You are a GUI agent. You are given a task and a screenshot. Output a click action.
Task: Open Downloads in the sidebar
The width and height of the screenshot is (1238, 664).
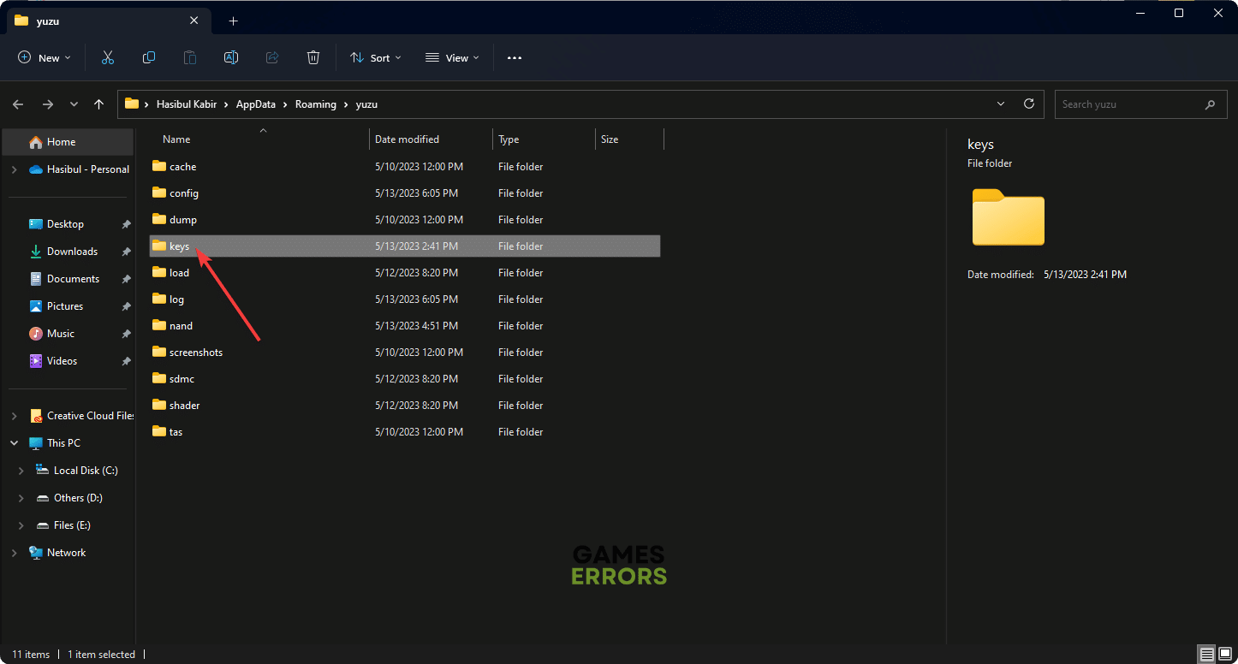coord(72,252)
